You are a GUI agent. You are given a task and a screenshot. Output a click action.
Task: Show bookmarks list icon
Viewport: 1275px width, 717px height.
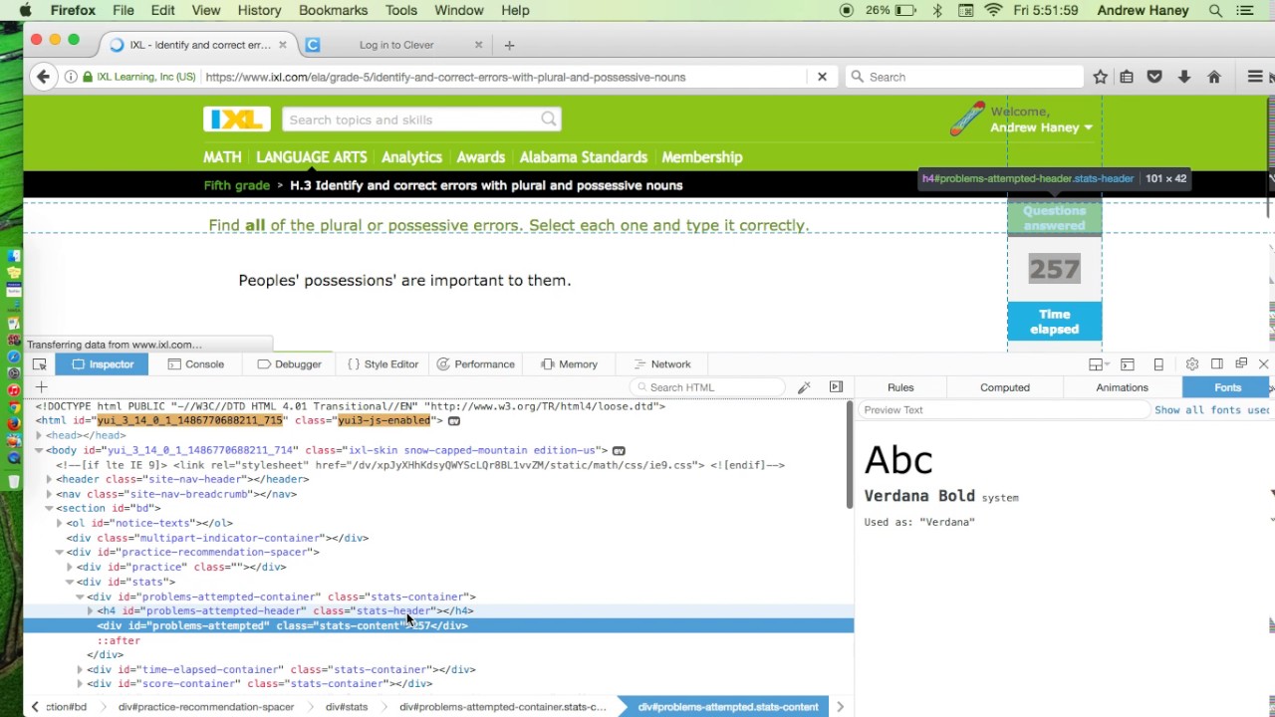coord(1127,77)
